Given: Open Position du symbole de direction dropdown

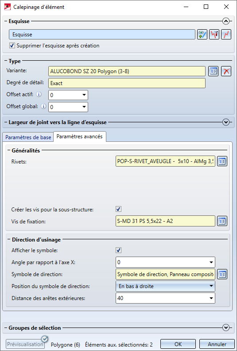Looking at the screenshot, I should [165, 286].
